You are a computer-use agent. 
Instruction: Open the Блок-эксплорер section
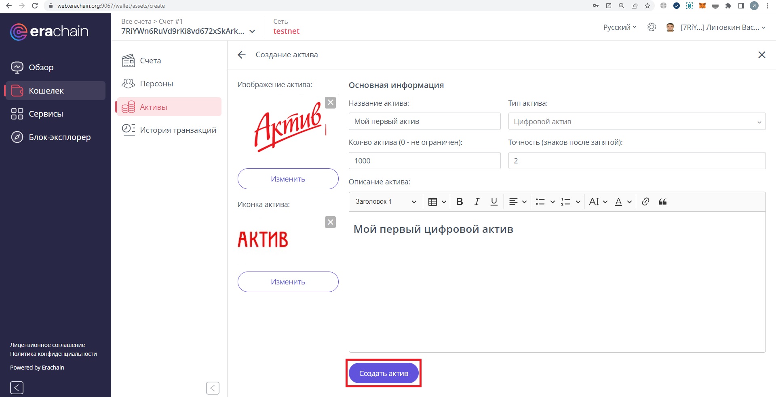coord(59,137)
